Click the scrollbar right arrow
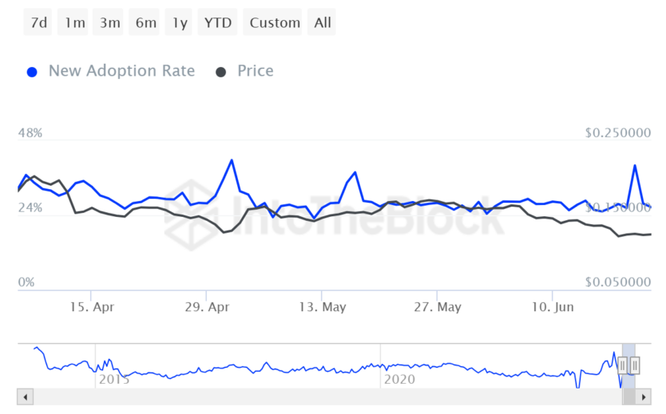 pos(644,396)
